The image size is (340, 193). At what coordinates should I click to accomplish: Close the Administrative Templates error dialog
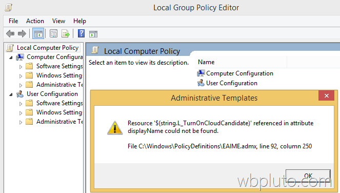click(x=326, y=95)
